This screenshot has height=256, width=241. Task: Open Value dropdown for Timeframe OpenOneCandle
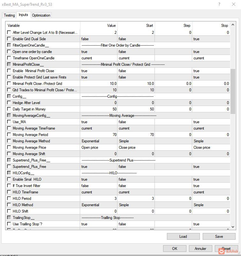(x=99, y=58)
